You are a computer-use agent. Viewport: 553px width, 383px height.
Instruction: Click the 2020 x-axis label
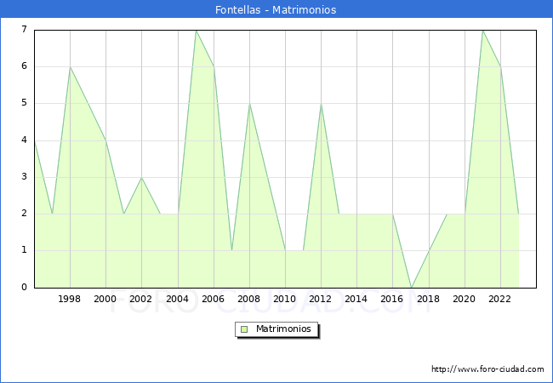464,299
